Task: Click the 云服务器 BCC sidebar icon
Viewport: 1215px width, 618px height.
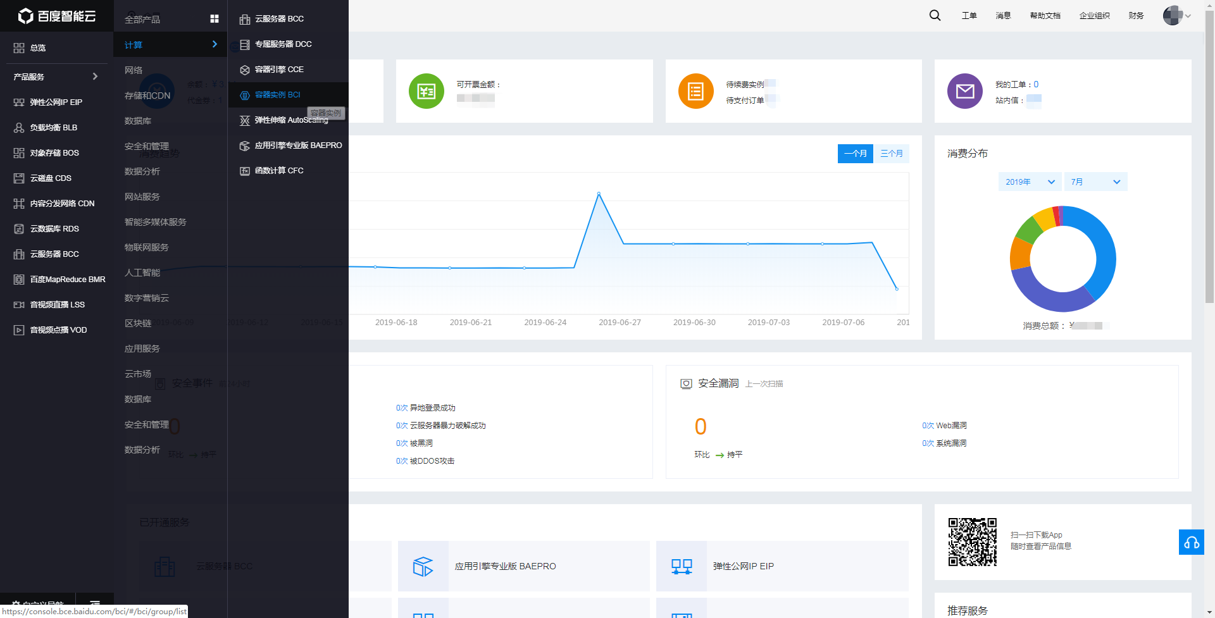Action: (19, 254)
